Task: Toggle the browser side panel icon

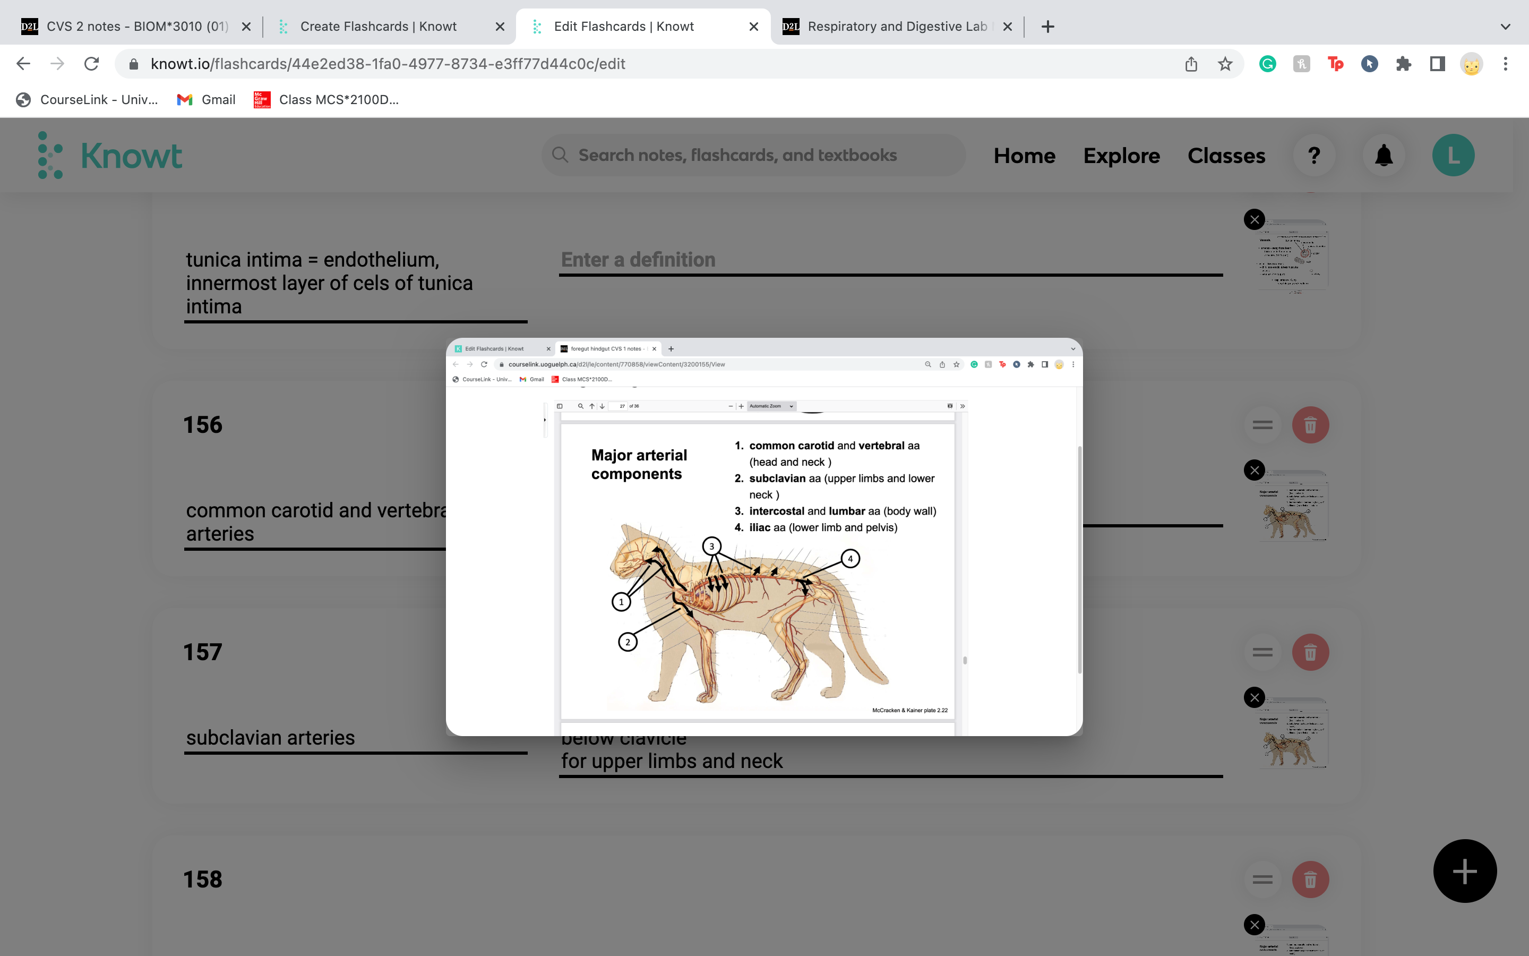Action: tap(1437, 64)
